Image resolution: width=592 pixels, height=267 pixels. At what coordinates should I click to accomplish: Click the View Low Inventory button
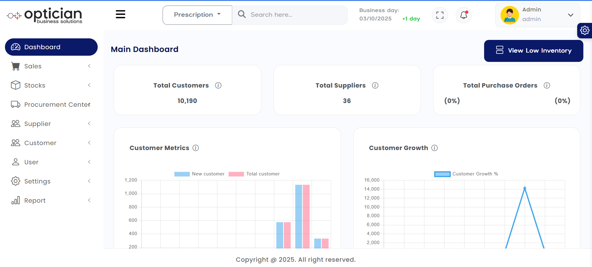(x=533, y=51)
